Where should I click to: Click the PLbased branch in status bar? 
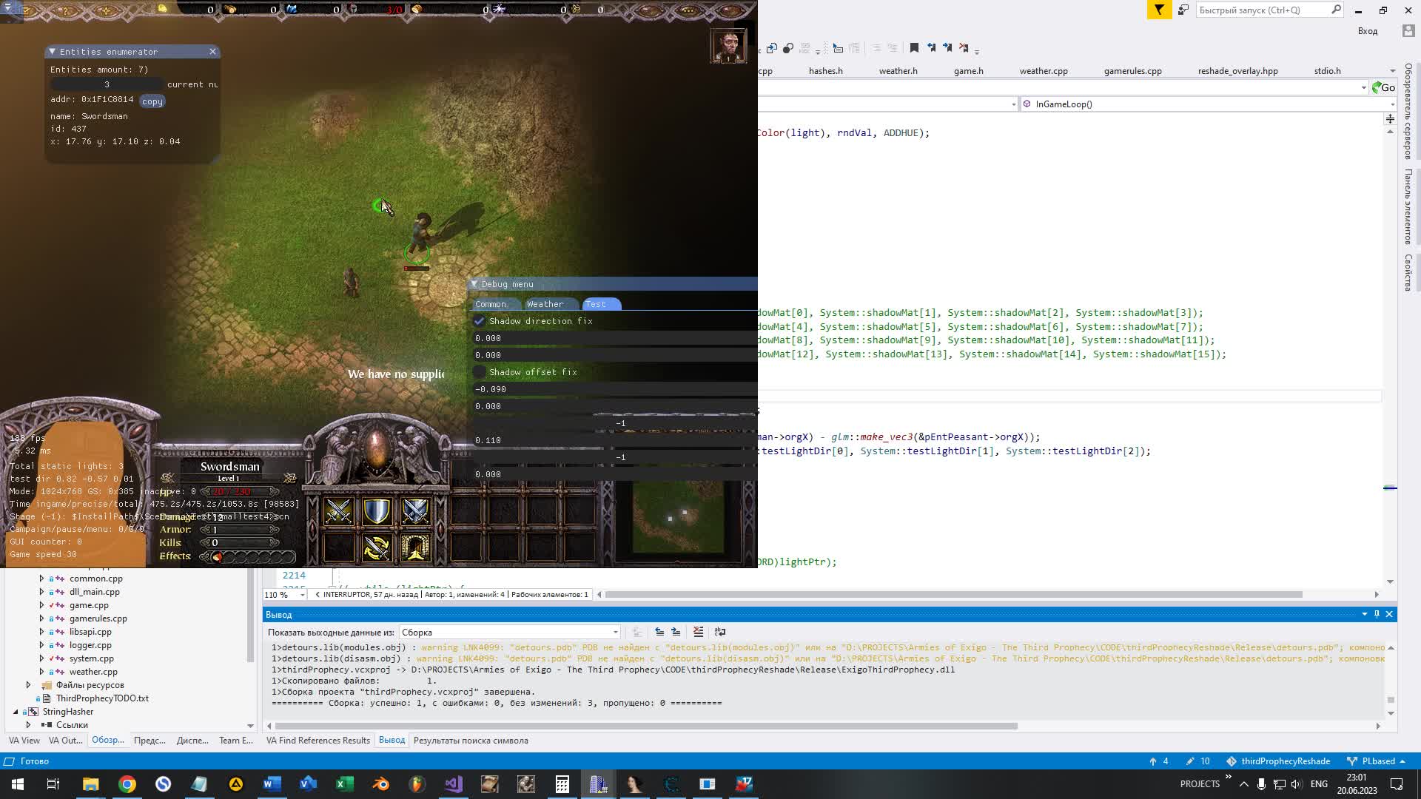[x=1376, y=761]
